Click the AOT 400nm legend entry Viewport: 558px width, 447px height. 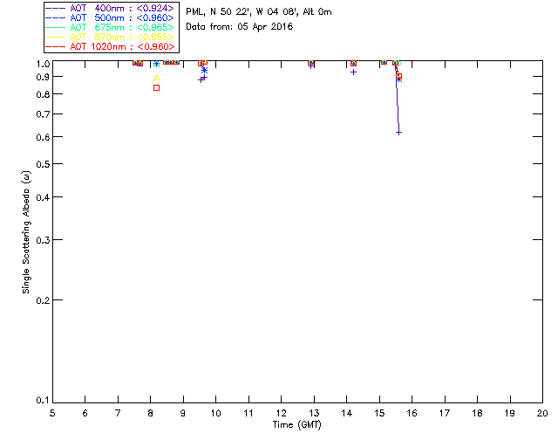(x=110, y=8)
